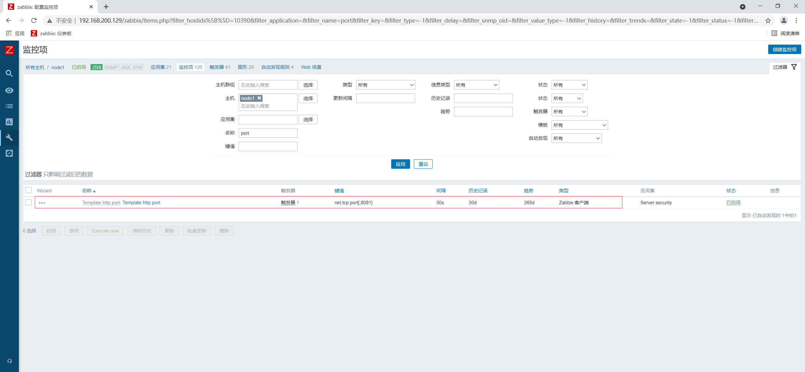Tick the select-all checkbox in table header
The width and height of the screenshot is (805, 372).
pos(28,190)
